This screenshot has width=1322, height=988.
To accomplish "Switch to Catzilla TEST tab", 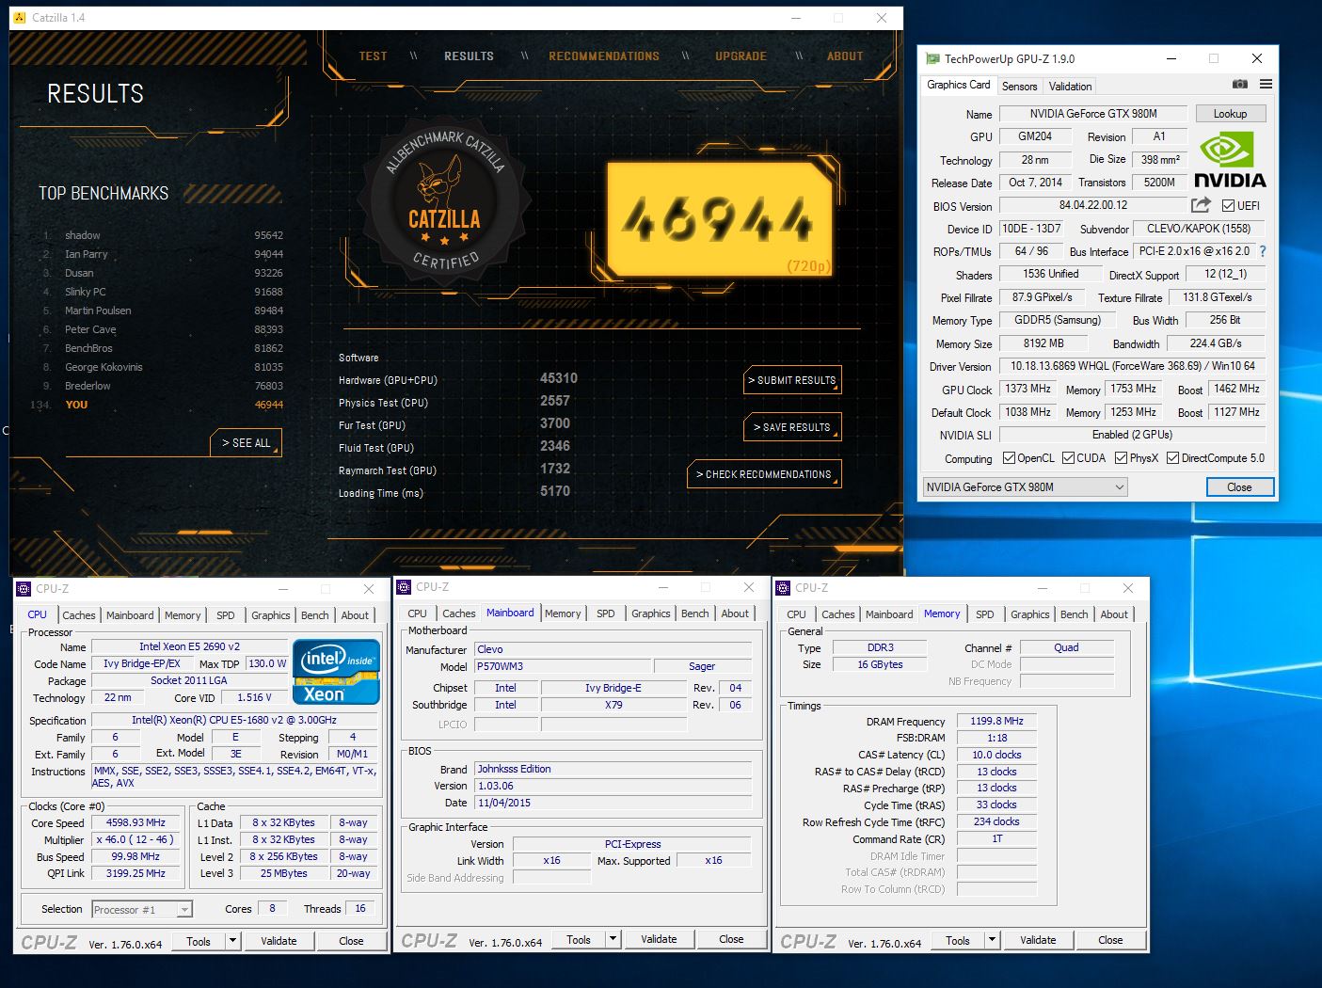I will 373,56.
